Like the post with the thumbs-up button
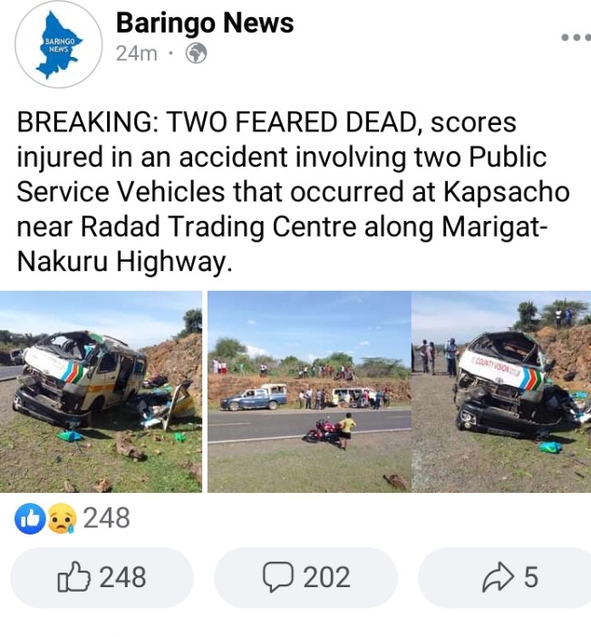Screen dimensions: 591x637 click(102, 577)
